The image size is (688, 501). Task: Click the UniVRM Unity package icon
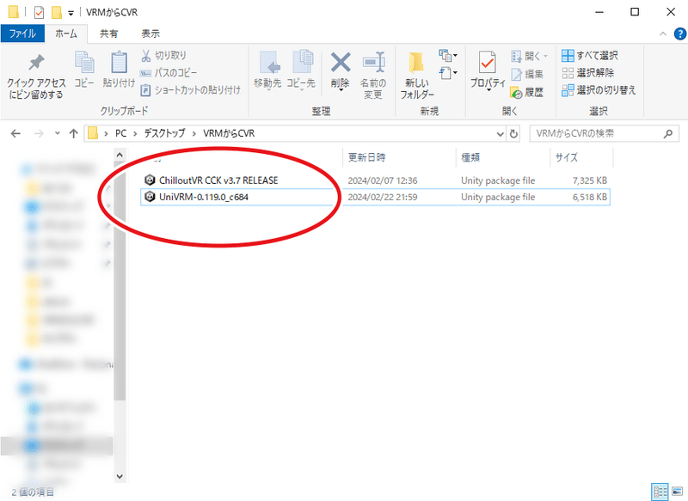150,197
